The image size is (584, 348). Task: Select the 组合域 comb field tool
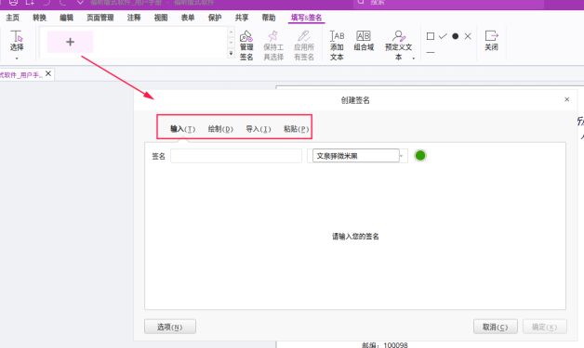tap(364, 41)
